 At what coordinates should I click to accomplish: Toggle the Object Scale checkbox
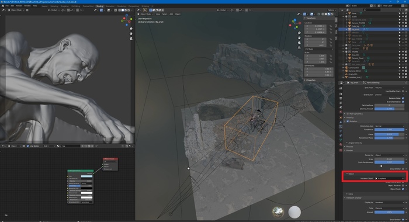[x=403, y=189]
